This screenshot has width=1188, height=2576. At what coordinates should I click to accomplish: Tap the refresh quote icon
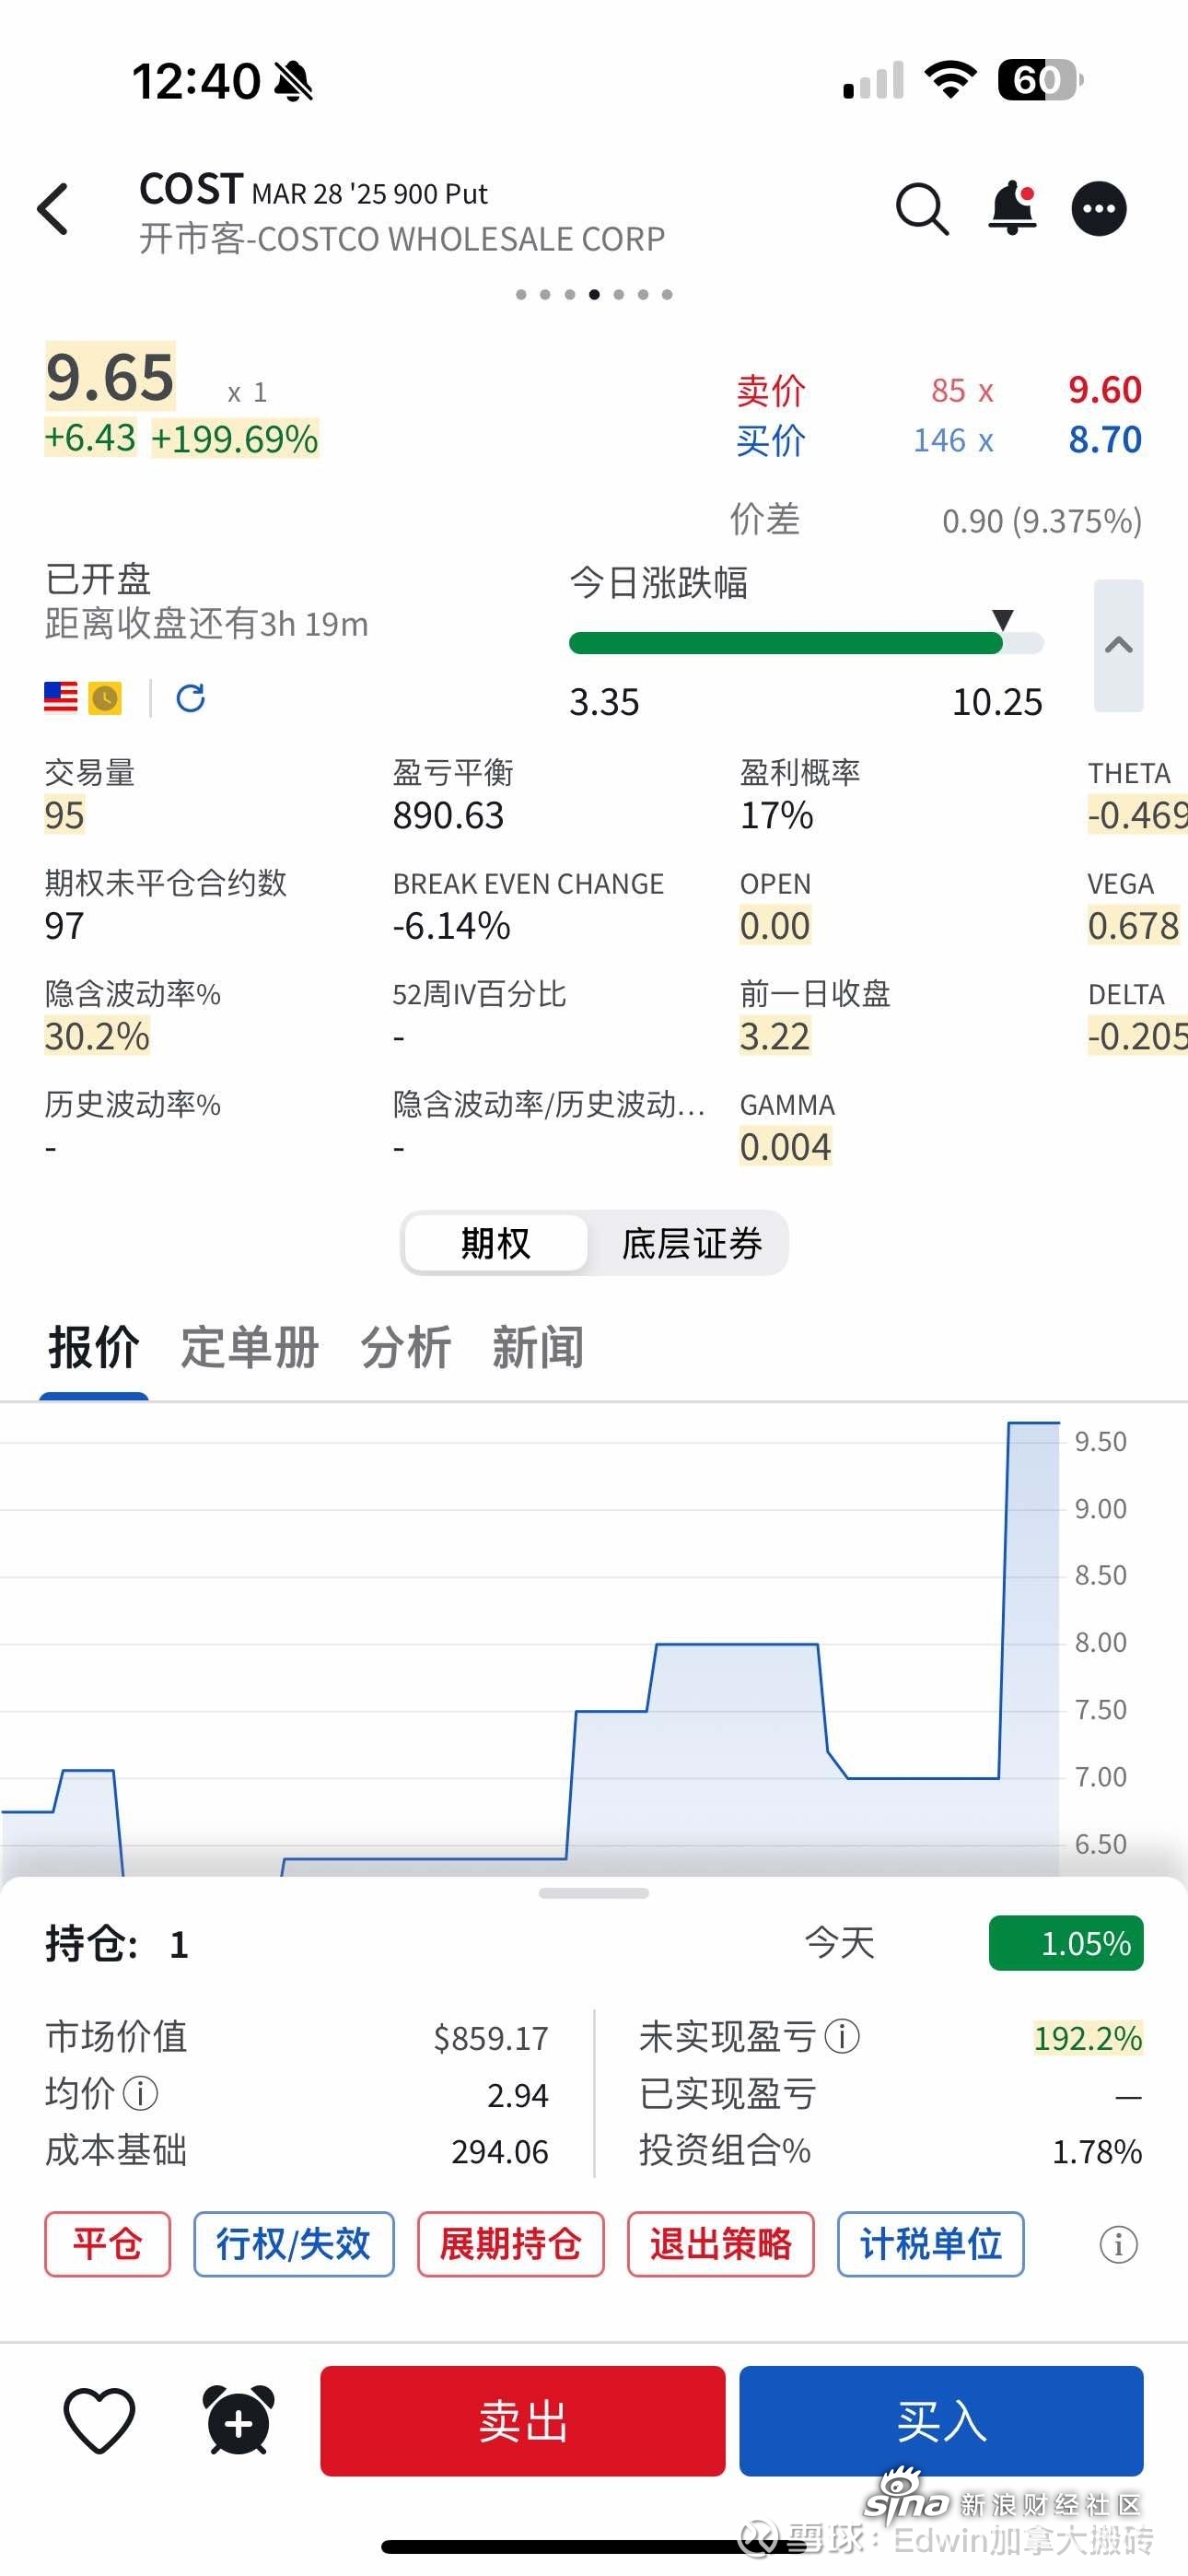191,697
